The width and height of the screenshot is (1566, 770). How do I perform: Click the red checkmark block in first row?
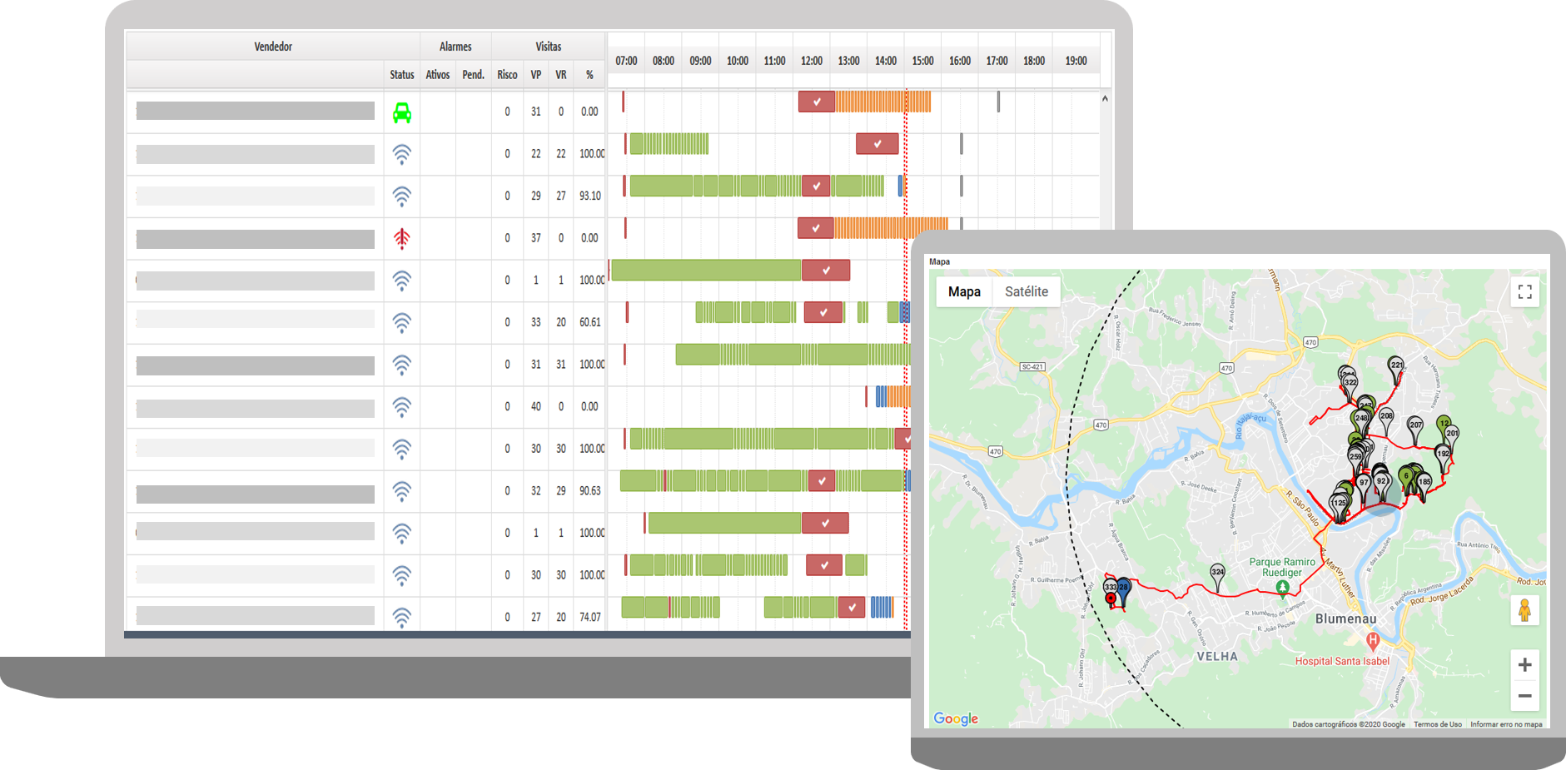[x=816, y=102]
